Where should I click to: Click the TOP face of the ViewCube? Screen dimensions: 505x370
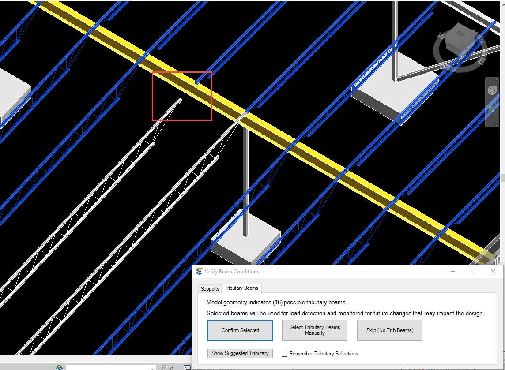(461, 34)
